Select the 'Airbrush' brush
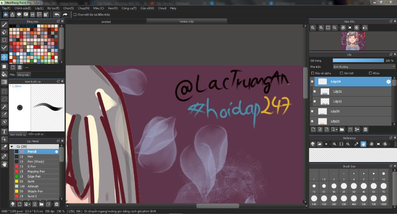This screenshot has height=214, width=397. pyautogui.click(x=36, y=186)
